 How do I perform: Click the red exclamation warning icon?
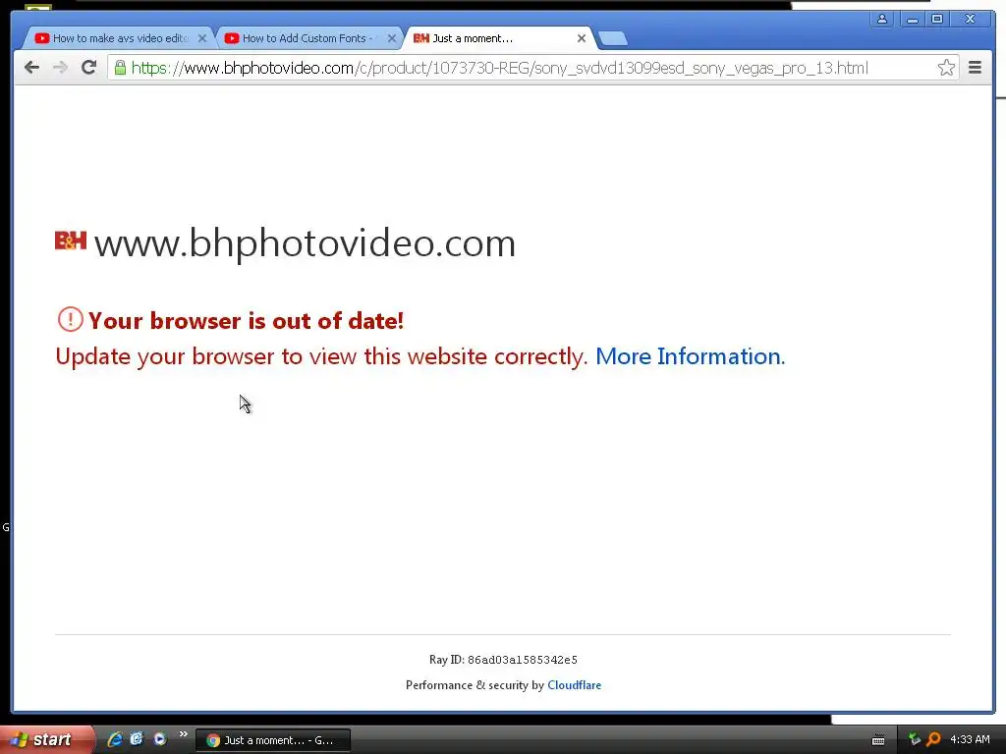pyautogui.click(x=70, y=319)
